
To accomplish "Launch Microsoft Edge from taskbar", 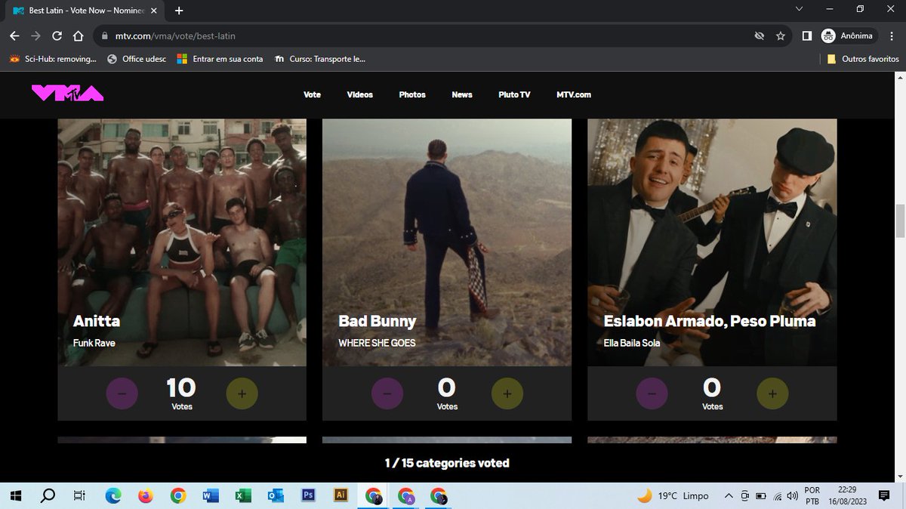I will [113, 496].
